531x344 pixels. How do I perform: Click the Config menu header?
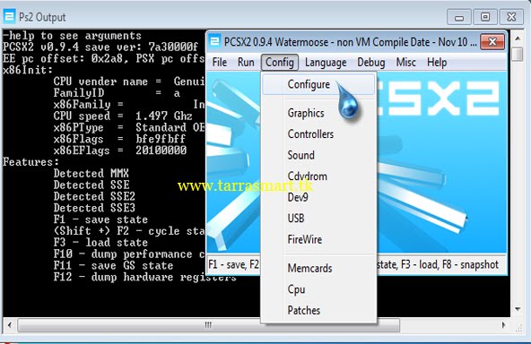tap(279, 62)
